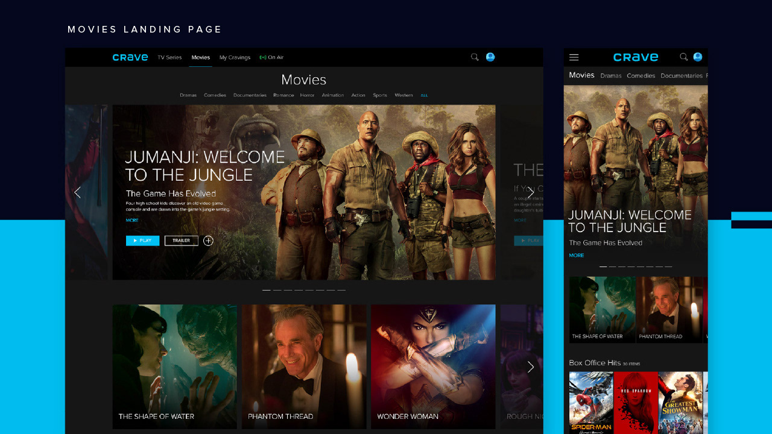Select last hero carousel indicator on desktop
Viewport: 772px width, 434px height.
coord(341,290)
